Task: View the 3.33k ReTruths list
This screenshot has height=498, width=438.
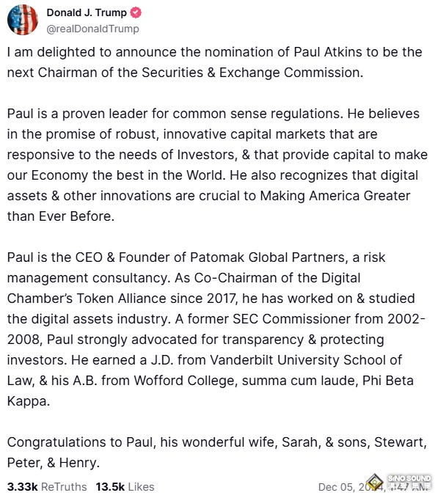Action: point(47,486)
